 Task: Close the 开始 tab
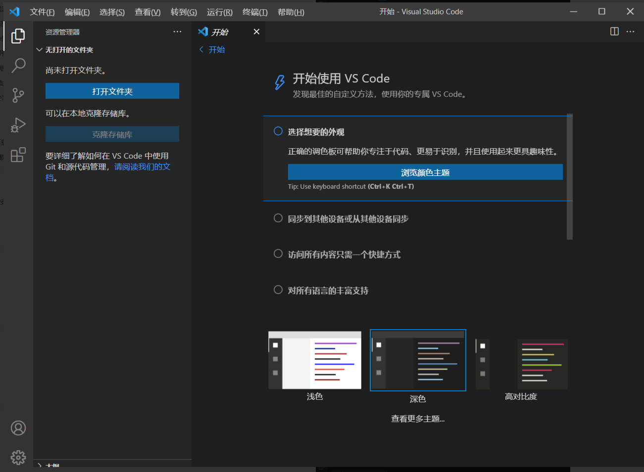(256, 32)
